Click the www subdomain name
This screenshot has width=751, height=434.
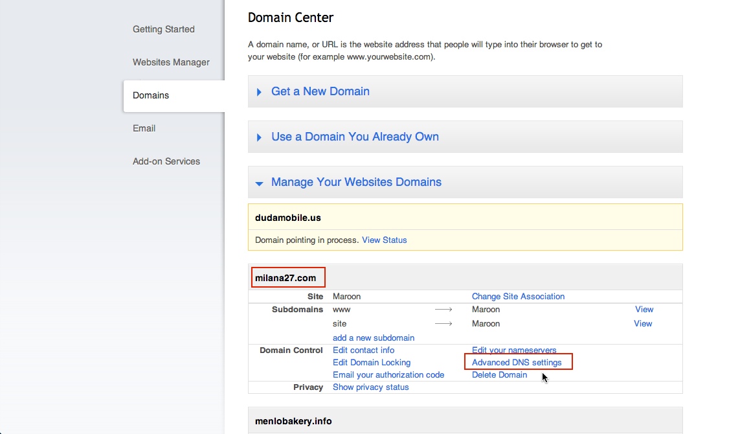[341, 310]
